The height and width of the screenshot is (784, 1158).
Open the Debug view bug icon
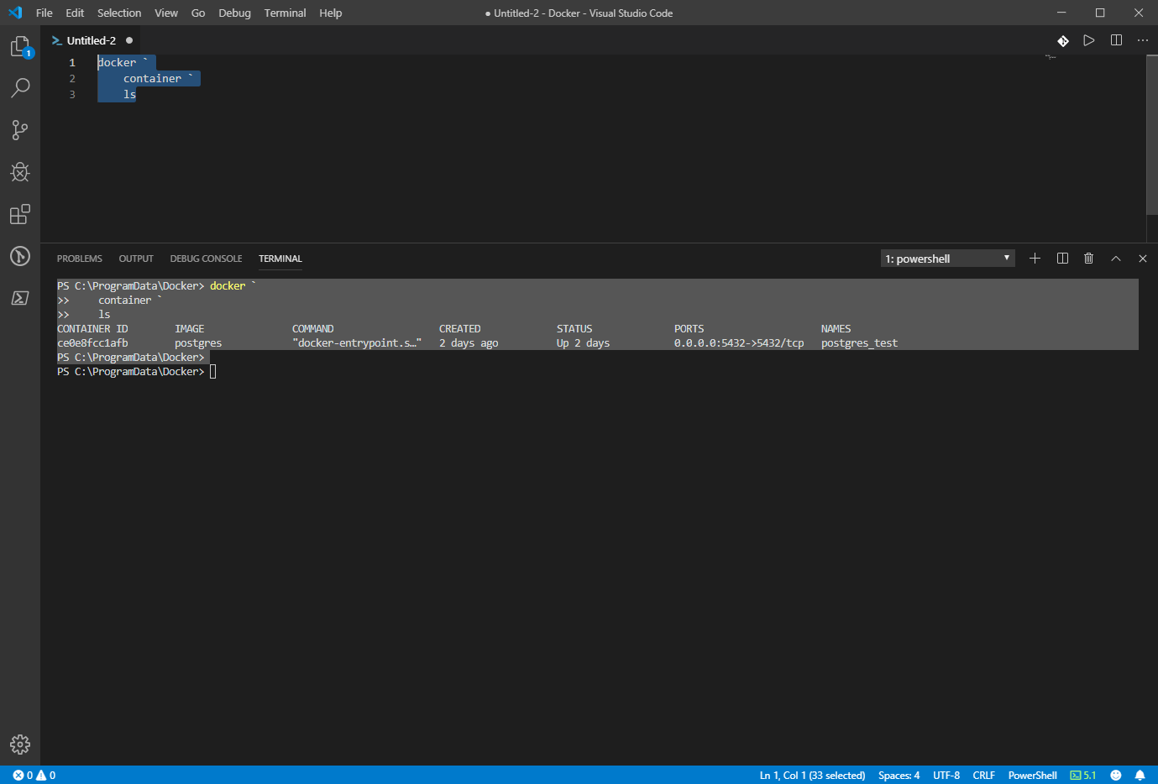(x=20, y=172)
